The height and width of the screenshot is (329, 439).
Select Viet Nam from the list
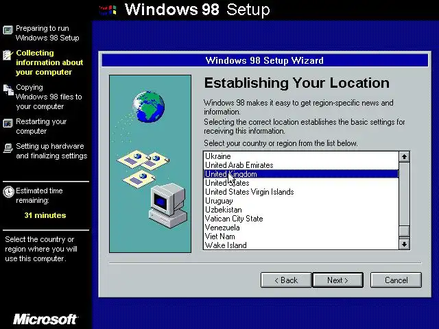pyautogui.click(x=301, y=236)
